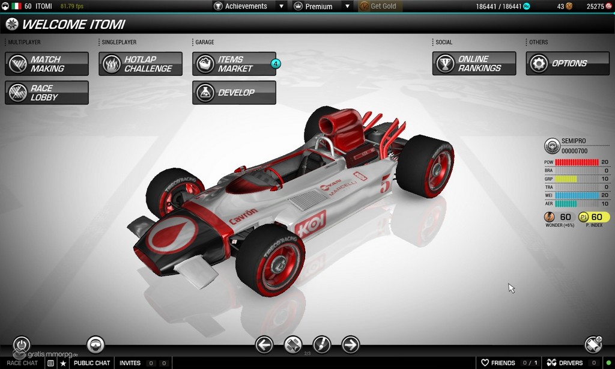Viewport: 615px width, 369px height.
Task: Click the Get Gold button
Action: pyautogui.click(x=380, y=6)
